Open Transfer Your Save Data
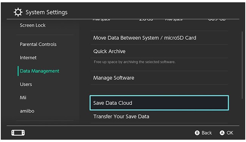Screen dimensions: 246x142 pyautogui.click(x=159, y=116)
